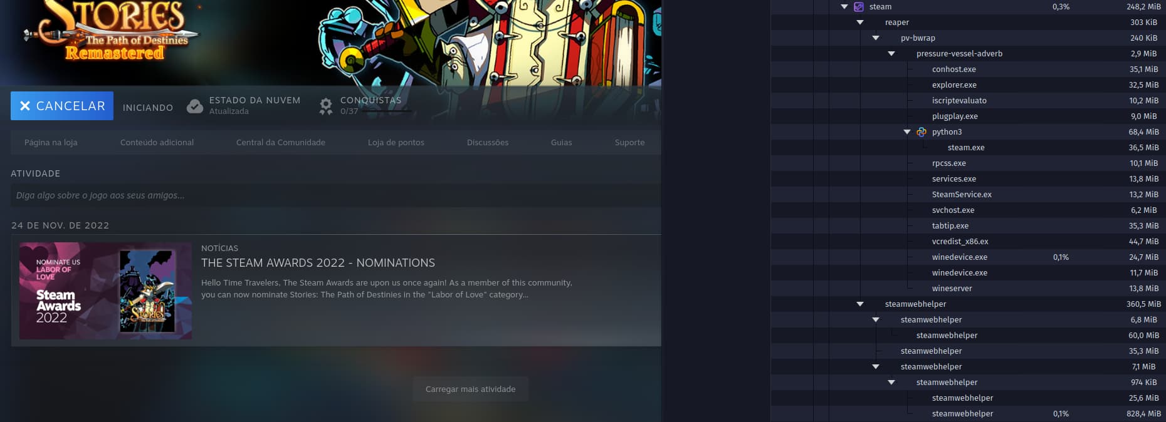Screen dimensions: 1166x422
Task: Select winedevice.exe using 11,7 MiB
Action: 969,273
